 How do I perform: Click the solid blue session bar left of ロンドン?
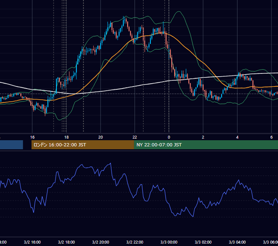(x=11, y=145)
